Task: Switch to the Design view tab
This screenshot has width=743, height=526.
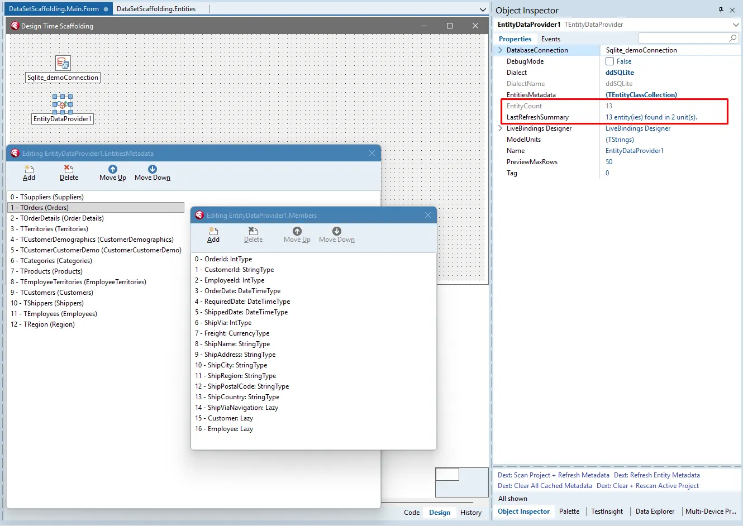Action: pyautogui.click(x=440, y=513)
